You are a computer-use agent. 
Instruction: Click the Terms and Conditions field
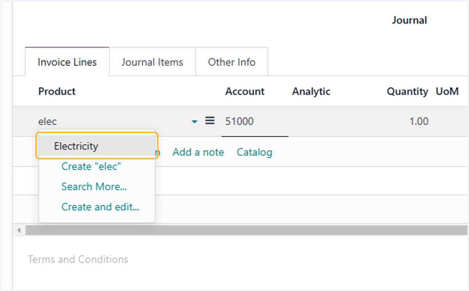coord(78,259)
